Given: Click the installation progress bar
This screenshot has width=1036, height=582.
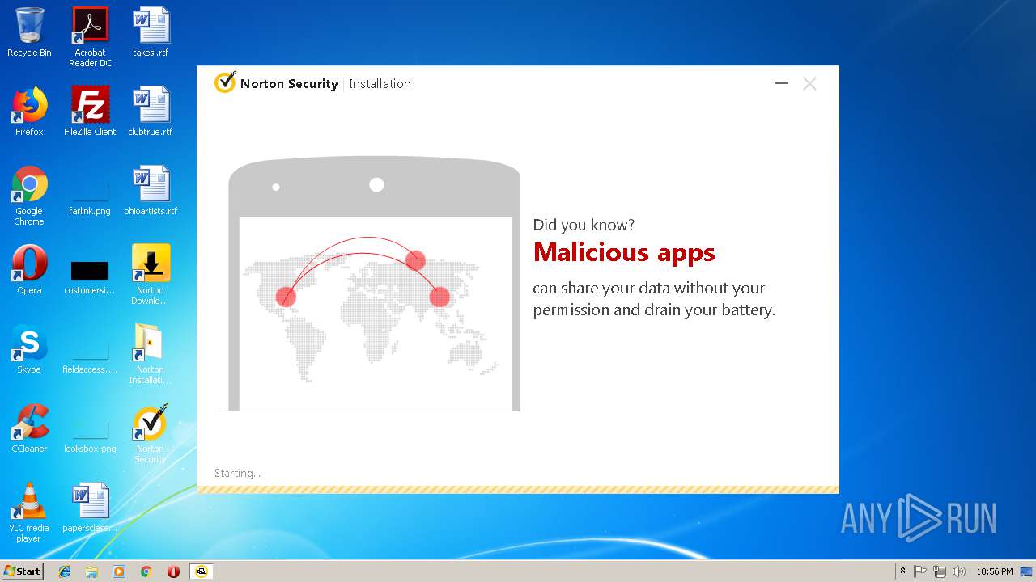Looking at the screenshot, I should pos(518,489).
